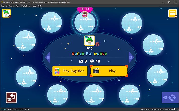This screenshot has height=111, width=179.
Task: Click the heart likes counter
Action: tap(89, 48)
